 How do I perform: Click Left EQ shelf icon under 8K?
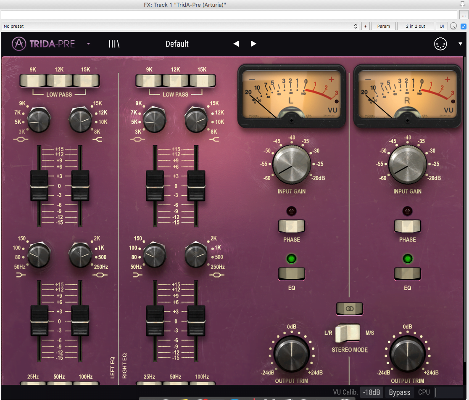[x=97, y=139]
